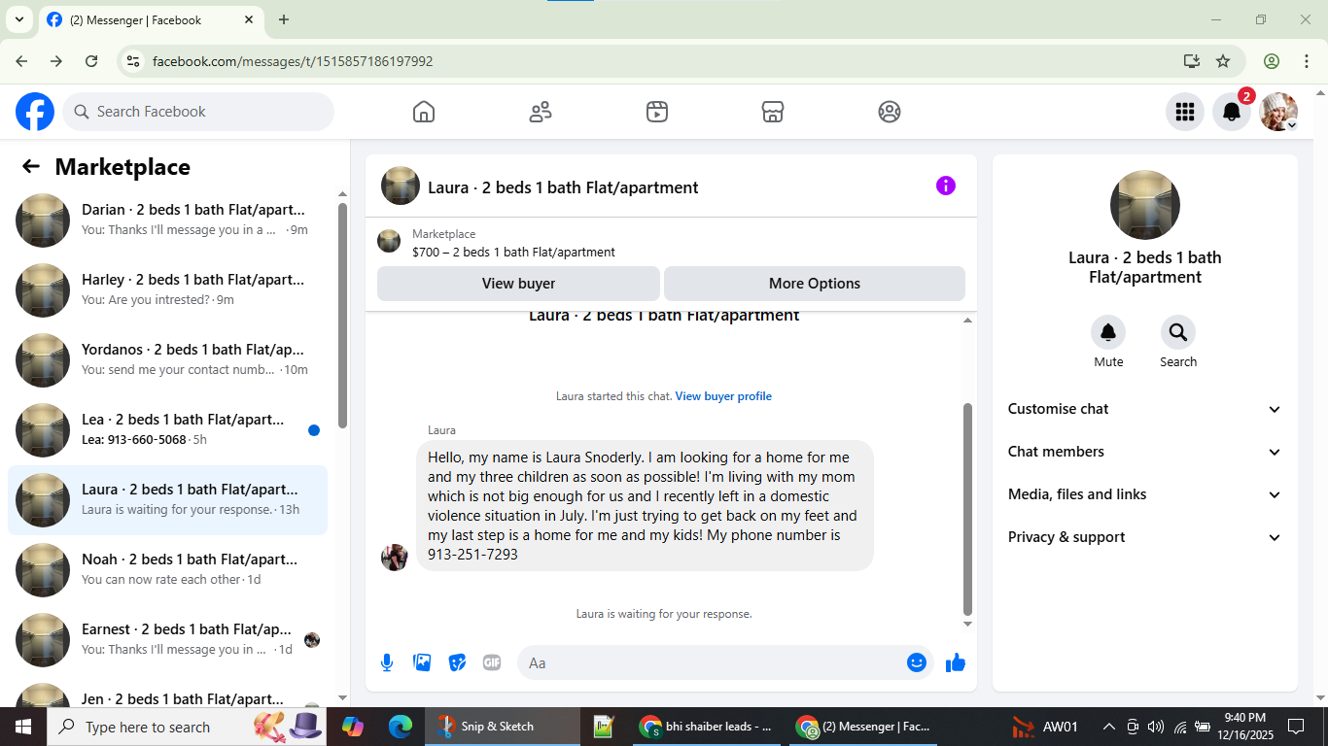Open the account profile picture menu
Viewport: 1328px width, 746px height.
click(x=1278, y=112)
